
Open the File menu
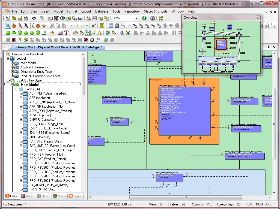coord(14,11)
